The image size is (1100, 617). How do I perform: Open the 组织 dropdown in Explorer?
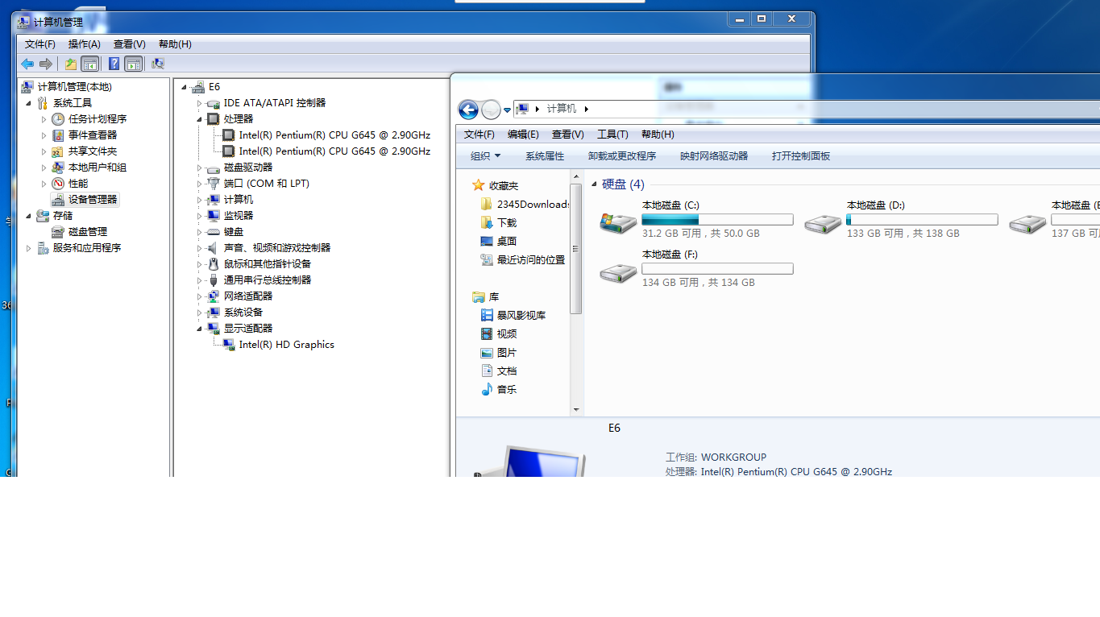pyautogui.click(x=485, y=156)
